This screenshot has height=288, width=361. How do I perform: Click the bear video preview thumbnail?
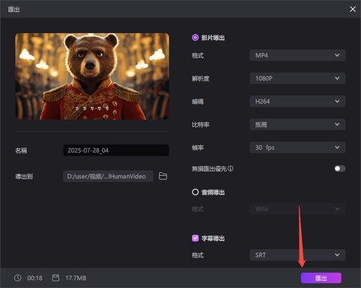[x=92, y=76]
